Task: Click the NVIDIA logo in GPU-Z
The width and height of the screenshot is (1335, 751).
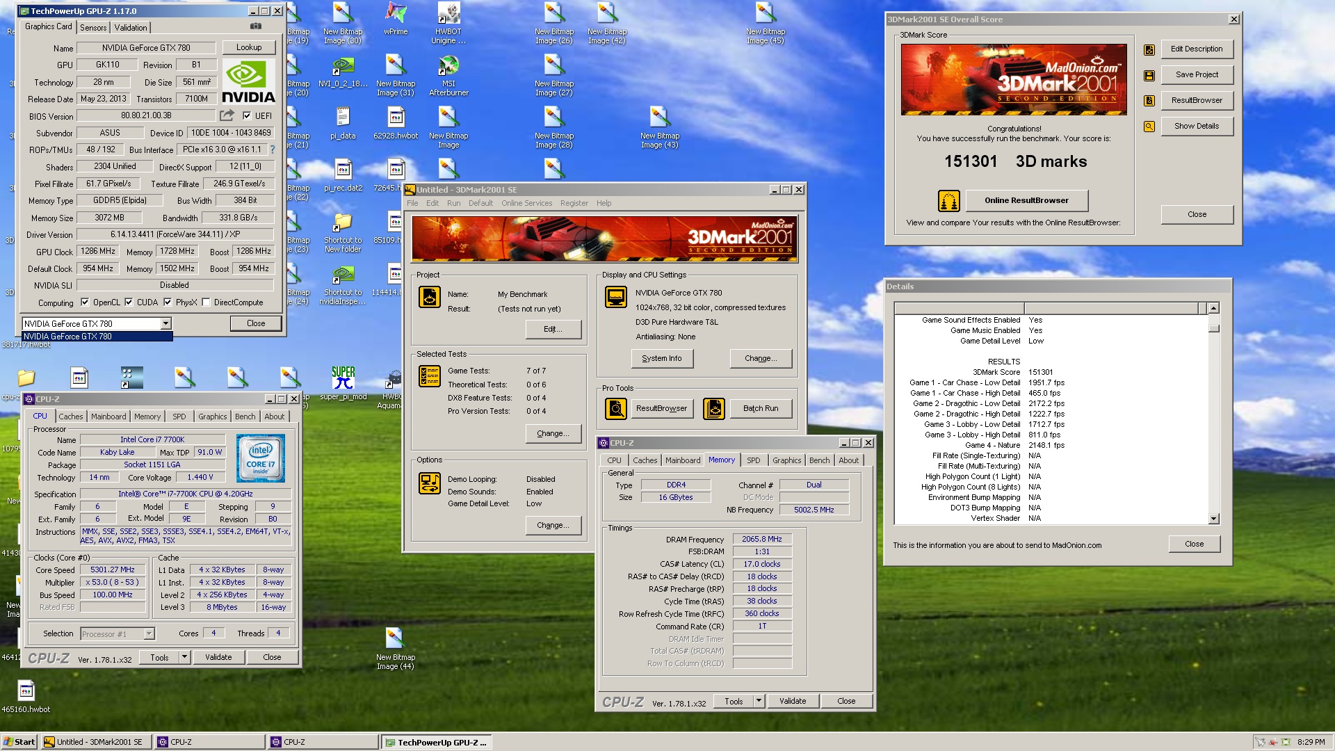Action: click(248, 82)
